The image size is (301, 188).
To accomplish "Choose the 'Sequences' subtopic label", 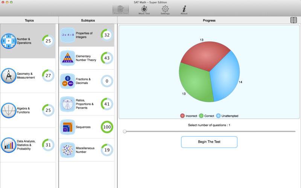I will tap(83, 127).
